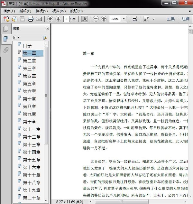Select the 第五章 bookmark
This screenshot has width=193, height=204.
point(29,84)
